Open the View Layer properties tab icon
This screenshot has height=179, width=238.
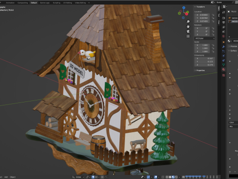tap(224, 27)
